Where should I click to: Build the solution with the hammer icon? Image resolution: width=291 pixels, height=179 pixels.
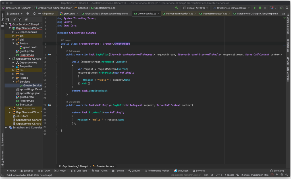(x=176, y=8)
